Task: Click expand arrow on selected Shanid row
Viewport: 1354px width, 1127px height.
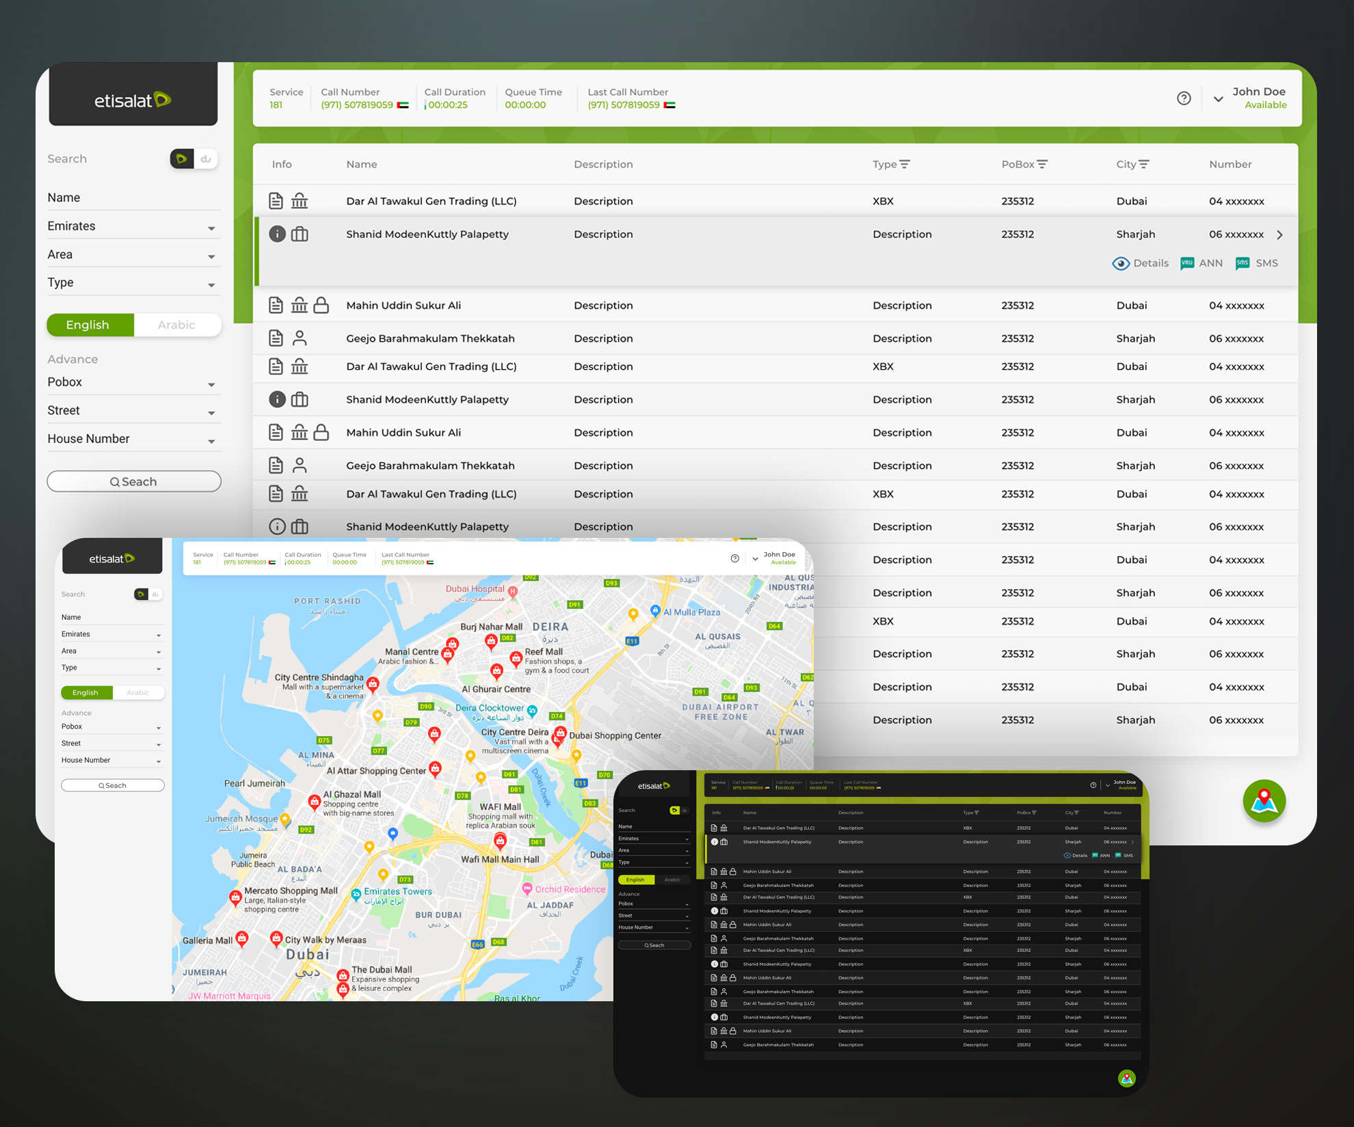Action: coord(1279,234)
